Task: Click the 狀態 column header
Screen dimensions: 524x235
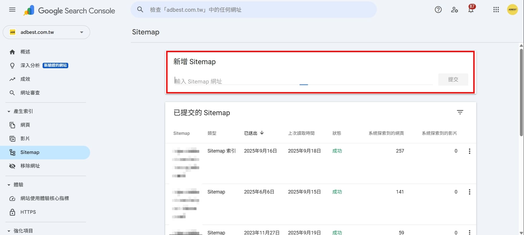Action: click(337, 133)
